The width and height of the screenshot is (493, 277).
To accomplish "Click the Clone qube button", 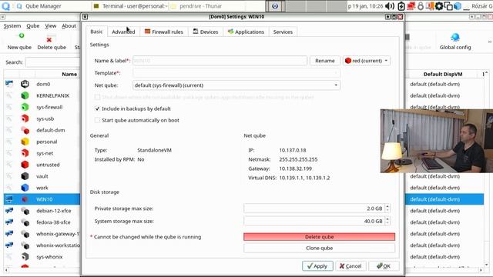I will (319, 248).
